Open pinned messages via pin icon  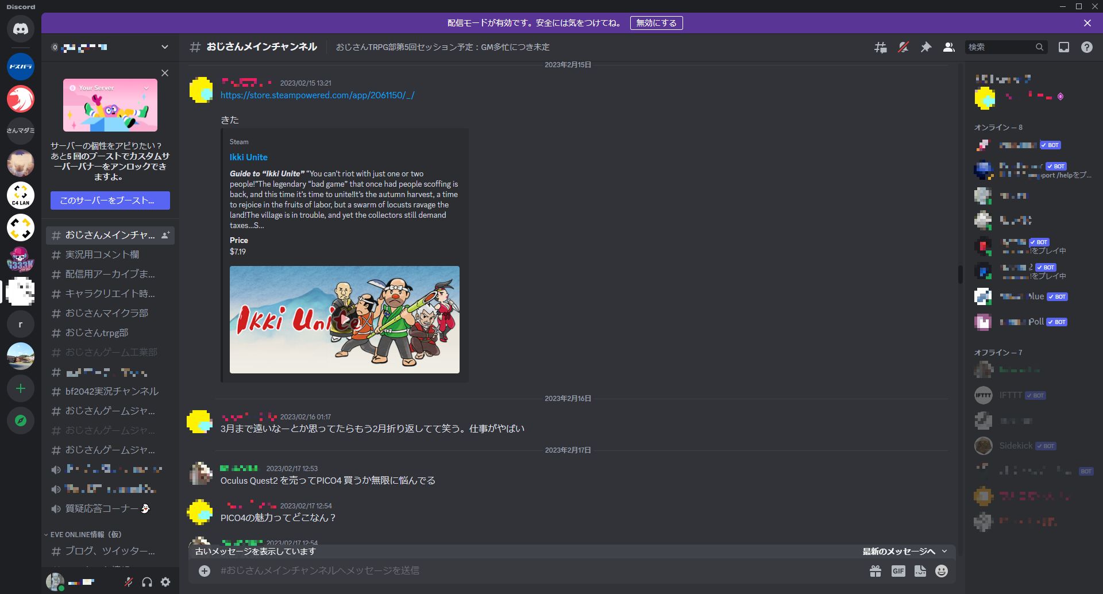[x=925, y=47]
